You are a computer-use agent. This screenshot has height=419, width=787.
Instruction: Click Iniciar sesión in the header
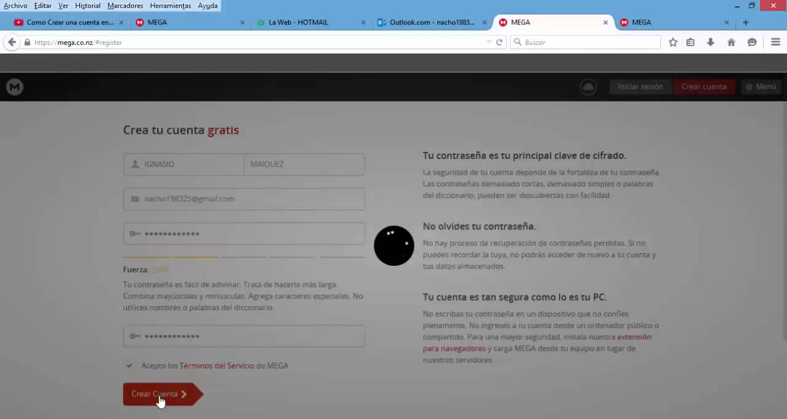(x=640, y=87)
